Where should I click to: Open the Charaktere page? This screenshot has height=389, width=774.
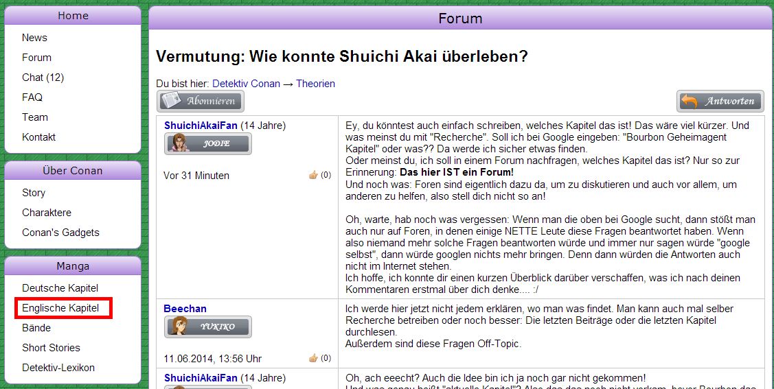(47, 213)
